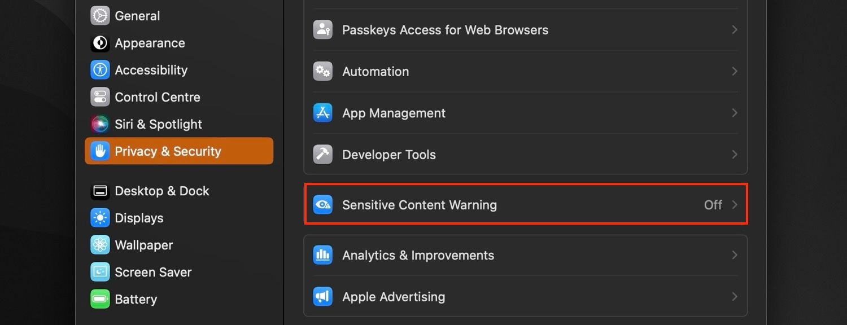847x325 pixels.
Task: Open Desktop & Dock settings
Action: [161, 191]
